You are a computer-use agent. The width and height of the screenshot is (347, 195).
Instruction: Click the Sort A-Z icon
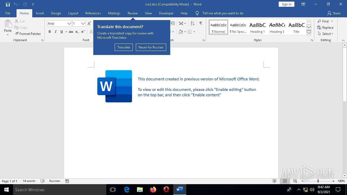point(192,23)
